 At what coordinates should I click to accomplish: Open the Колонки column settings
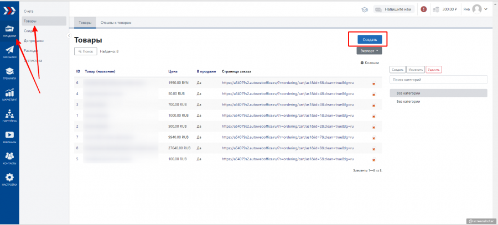370,62
